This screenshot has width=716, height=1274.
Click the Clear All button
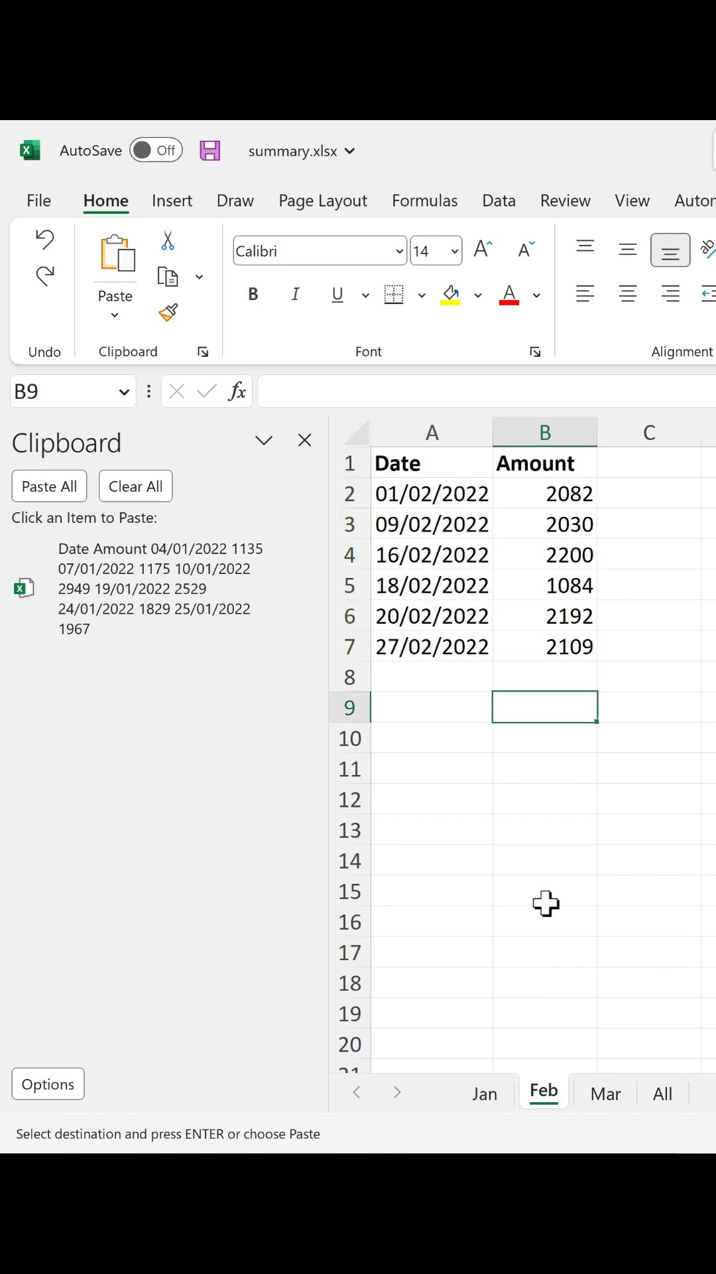point(135,486)
